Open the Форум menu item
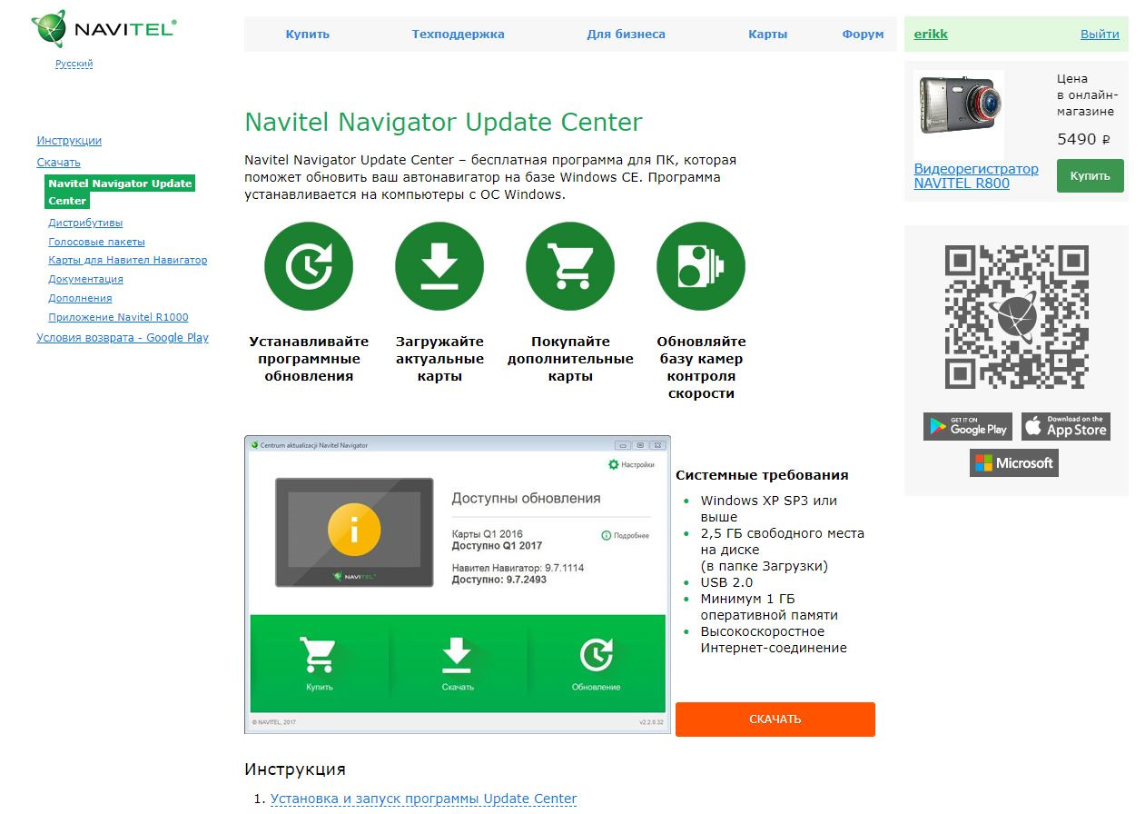This screenshot has width=1145, height=814. [863, 34]
